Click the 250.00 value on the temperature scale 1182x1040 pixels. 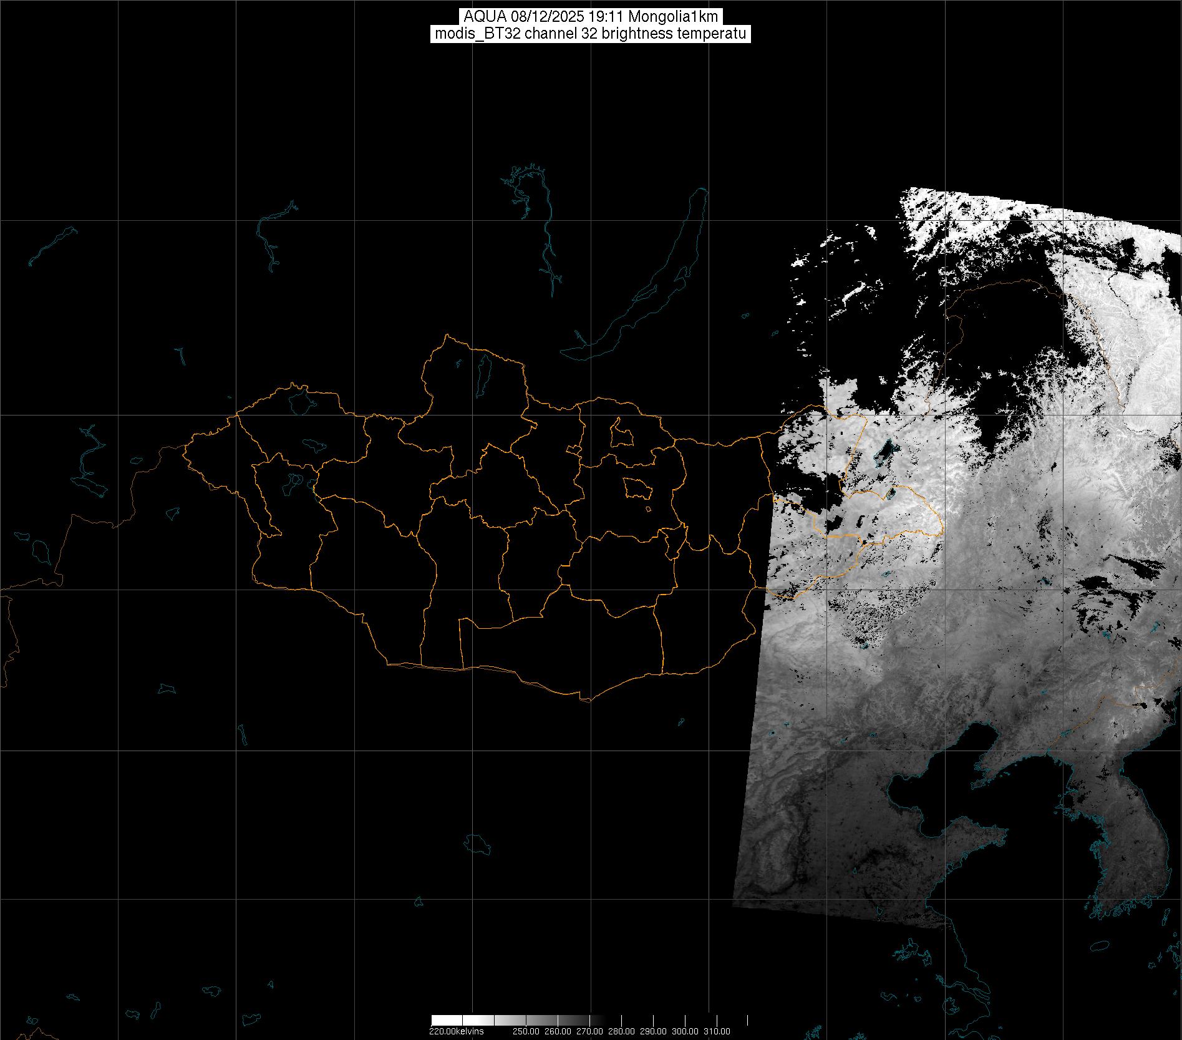pos(526,1031)
